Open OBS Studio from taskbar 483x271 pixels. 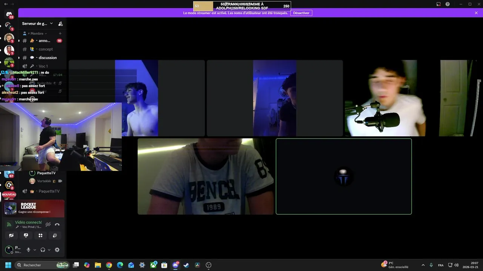click(x=208, y=265)
